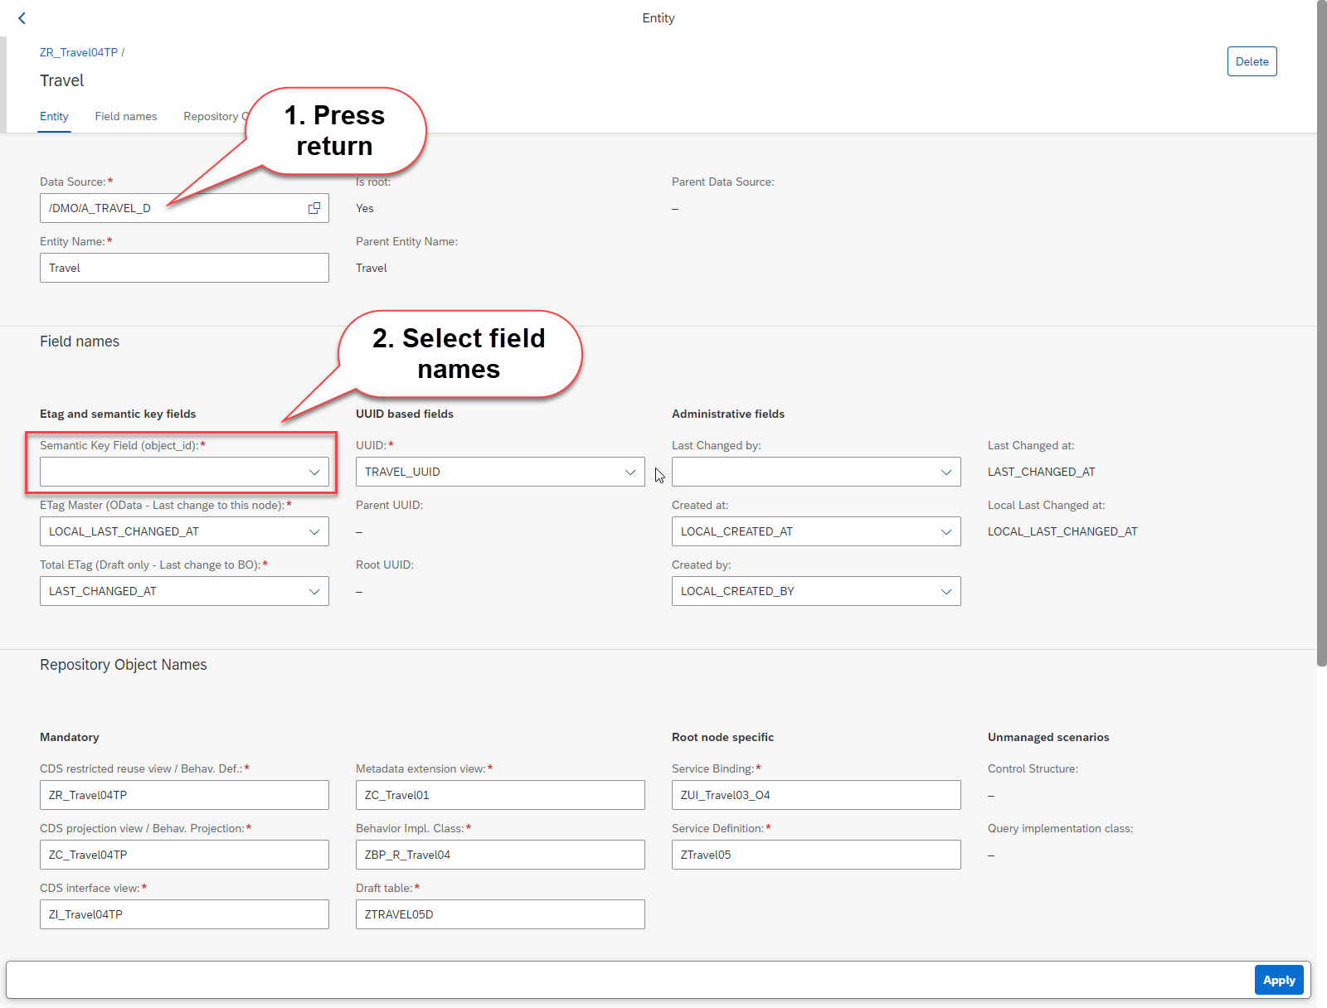Click the Entity Name input field
Screen dimensions: 1327x1008
point(184,268)
